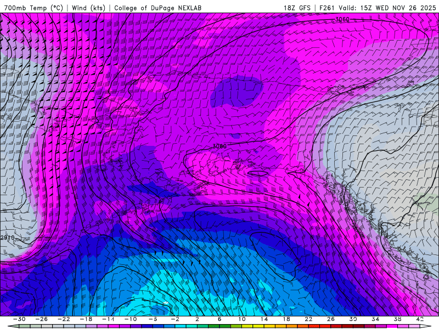Click the '-30' color scale label
The width and height of the screenshot is (439, 329).
pyautogui.click(x=19, y=319)
